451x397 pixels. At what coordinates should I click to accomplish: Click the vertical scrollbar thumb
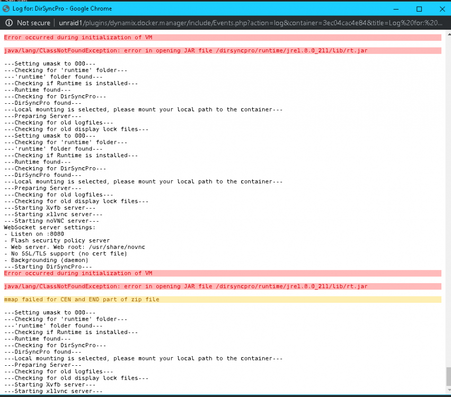click(449, 376)
